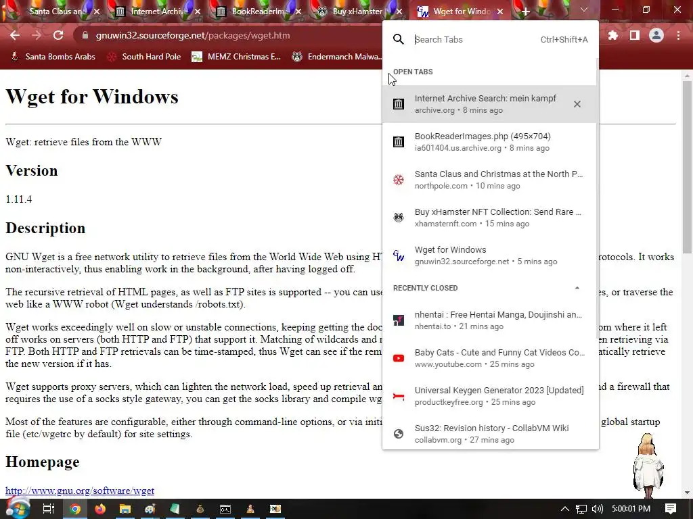Collapse the Recently Closed section
Image resolution: width=693 pixels, height=519 pixels.
(577, 288)
